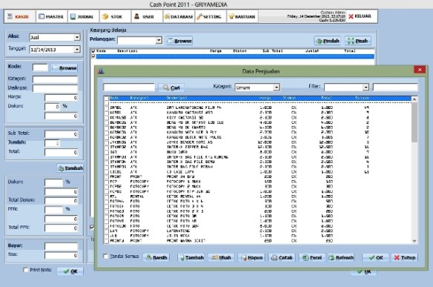Image resolution: width=433 pixels, height=287 pixels.
Task: Check the box for the FOTOCOPY 1 MUKA row
Action: pyautogui.click(x=107, y=182)
